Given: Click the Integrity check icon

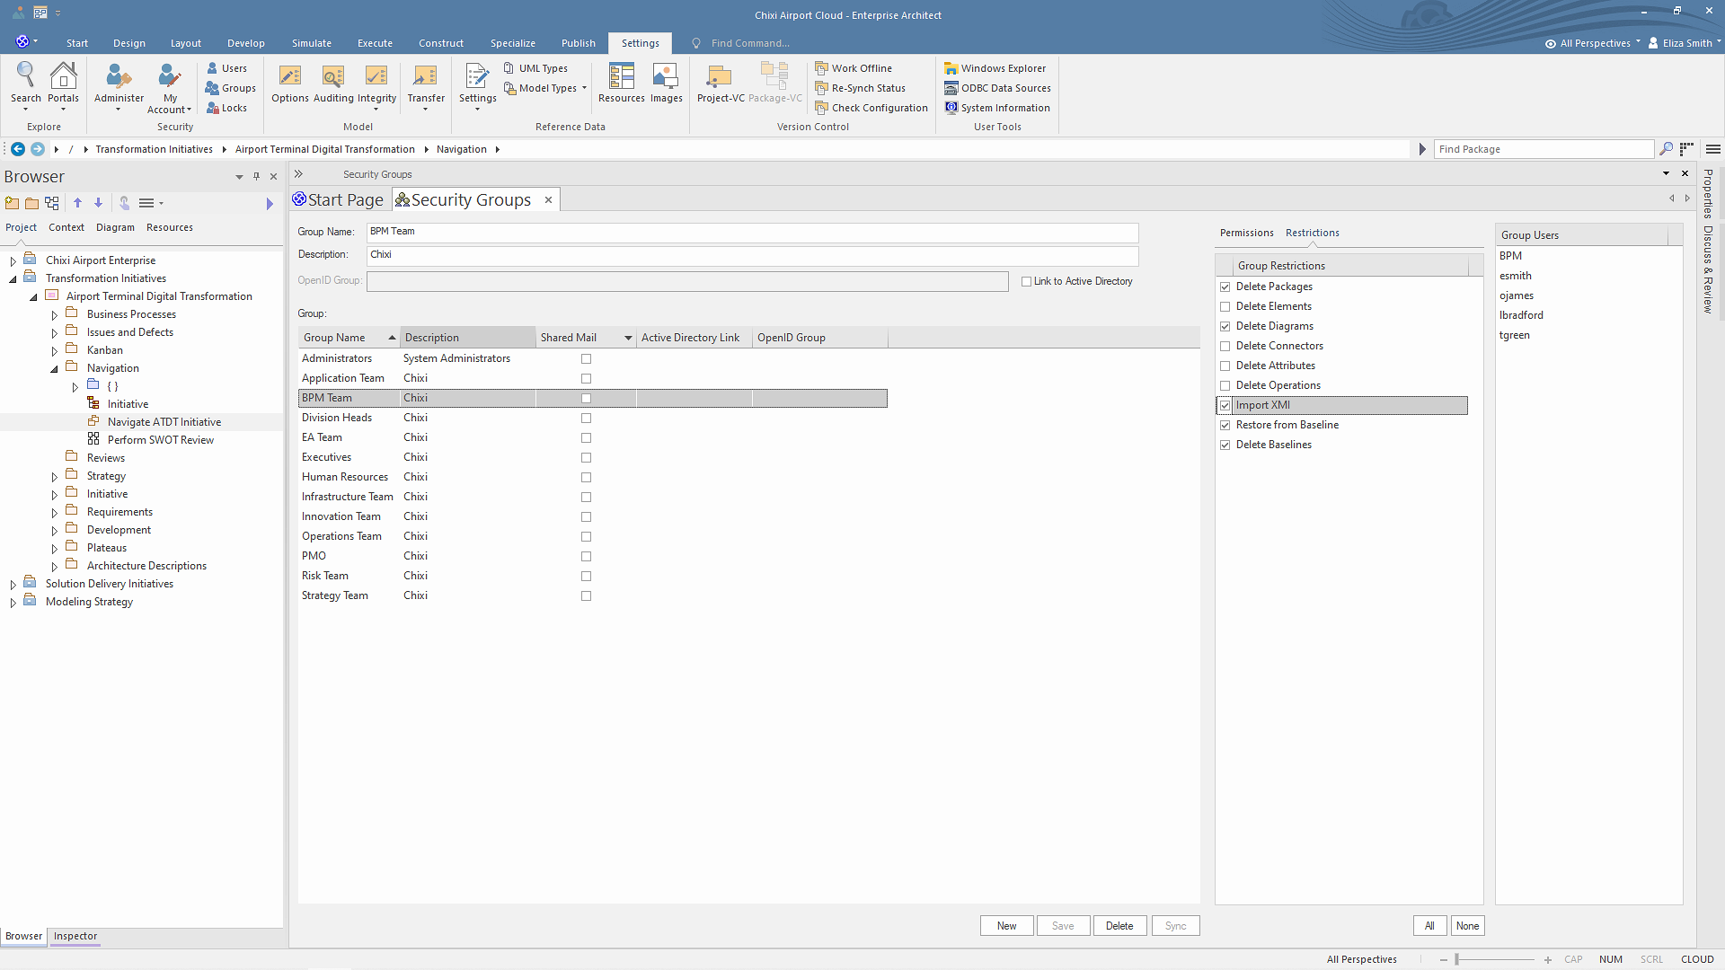Looking at the screenshot, I should tap(376, 84).
